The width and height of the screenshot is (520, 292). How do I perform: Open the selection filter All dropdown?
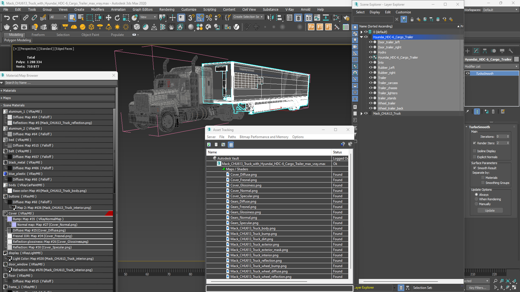58,17
